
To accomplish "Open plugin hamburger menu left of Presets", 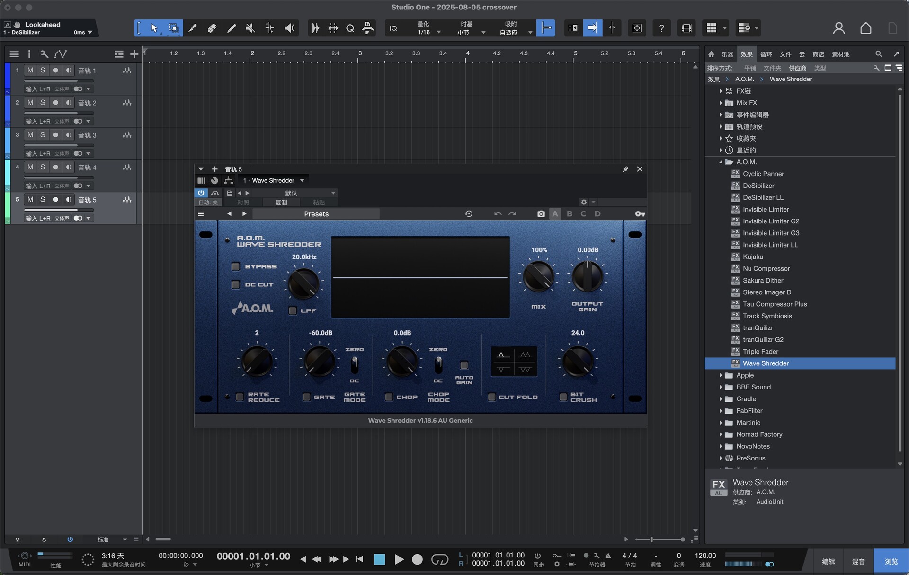I will 201,214.
